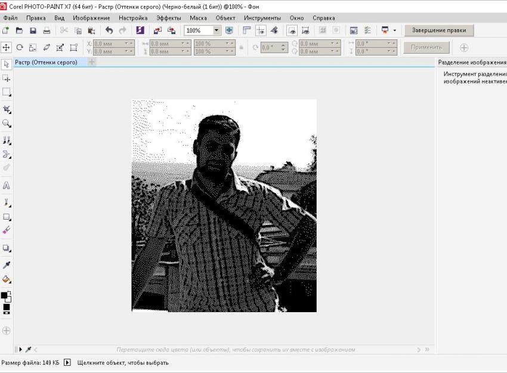Open the zoom level 100% dropdown
Image resolution: width=507 pixels, height=373 pixels.
(217, 30)
